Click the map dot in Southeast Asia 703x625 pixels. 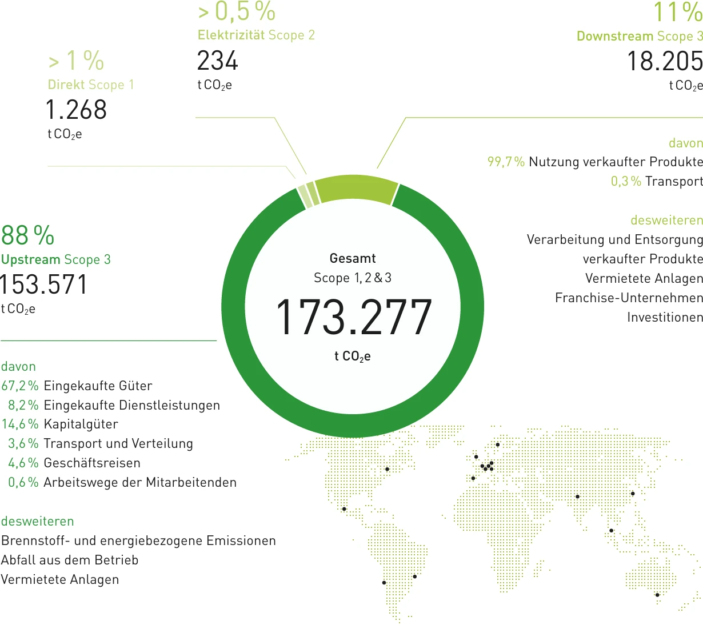click(x=611, y=530)
